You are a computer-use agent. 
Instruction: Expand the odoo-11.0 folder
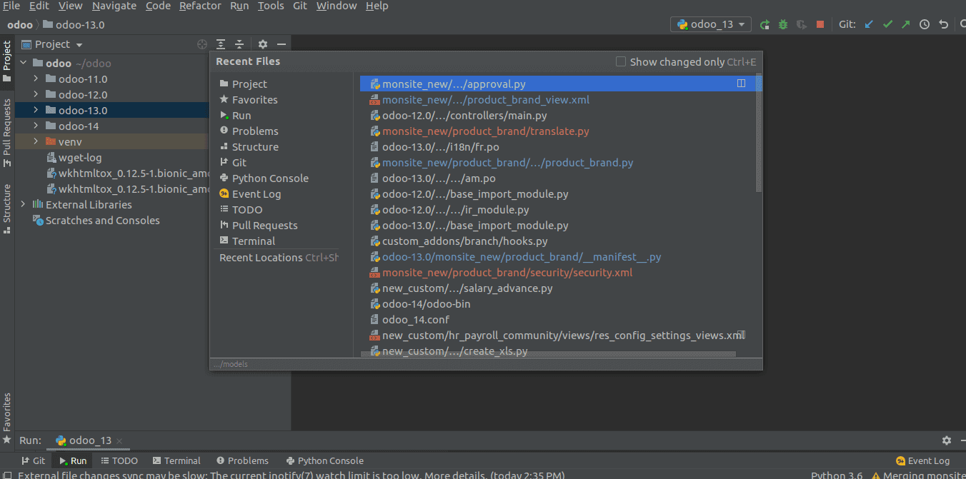[36, 79]
